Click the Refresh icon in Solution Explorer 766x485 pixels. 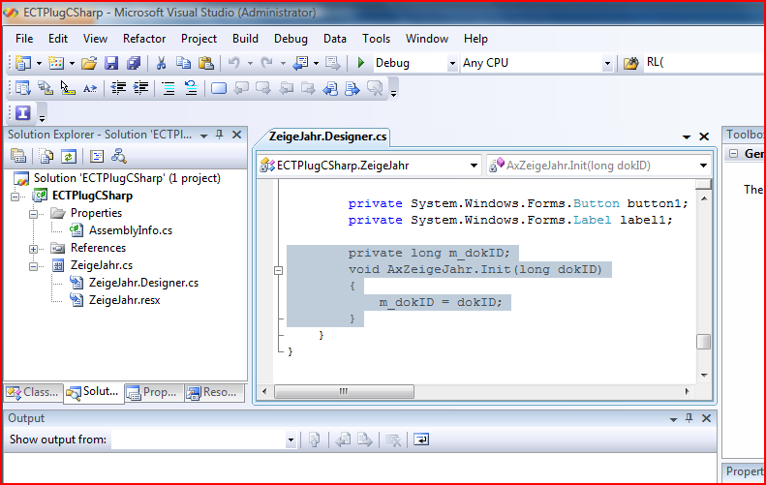(x=68, y=156)
